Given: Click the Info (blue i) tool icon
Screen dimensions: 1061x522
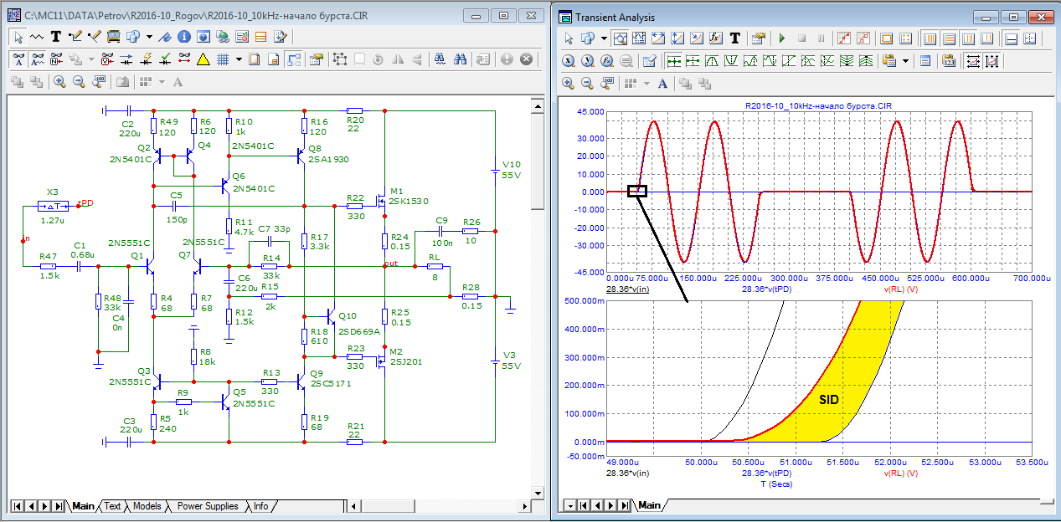Looking at the screenshot, I should [183, 37].
